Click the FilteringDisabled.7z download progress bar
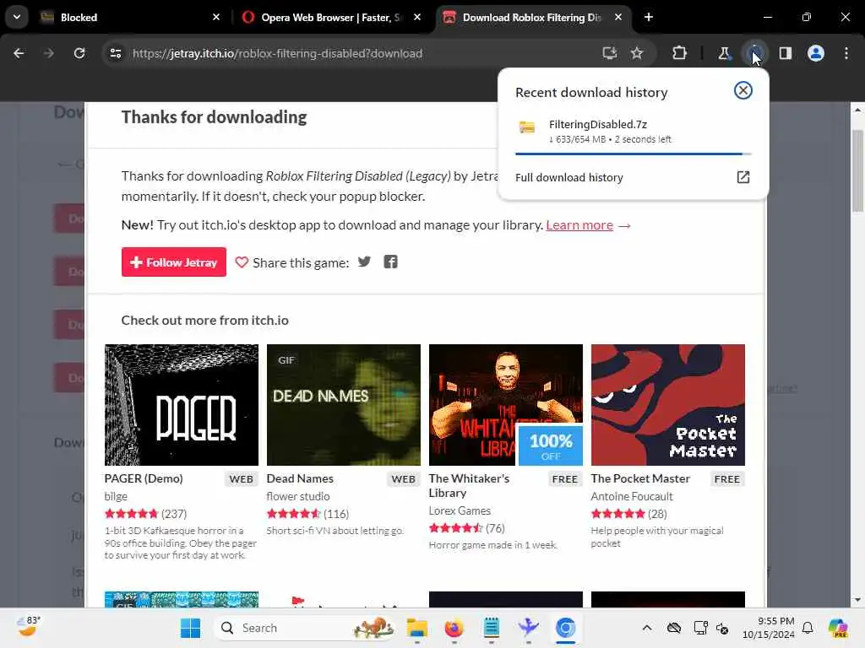 tap(633, 154)
